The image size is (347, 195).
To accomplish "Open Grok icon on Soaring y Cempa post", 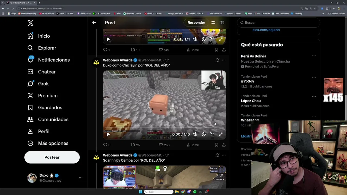I will 217,155.
